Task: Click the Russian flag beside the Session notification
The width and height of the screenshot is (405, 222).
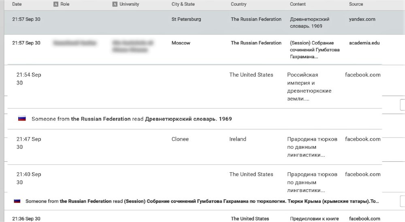Action: click(17, 201)
